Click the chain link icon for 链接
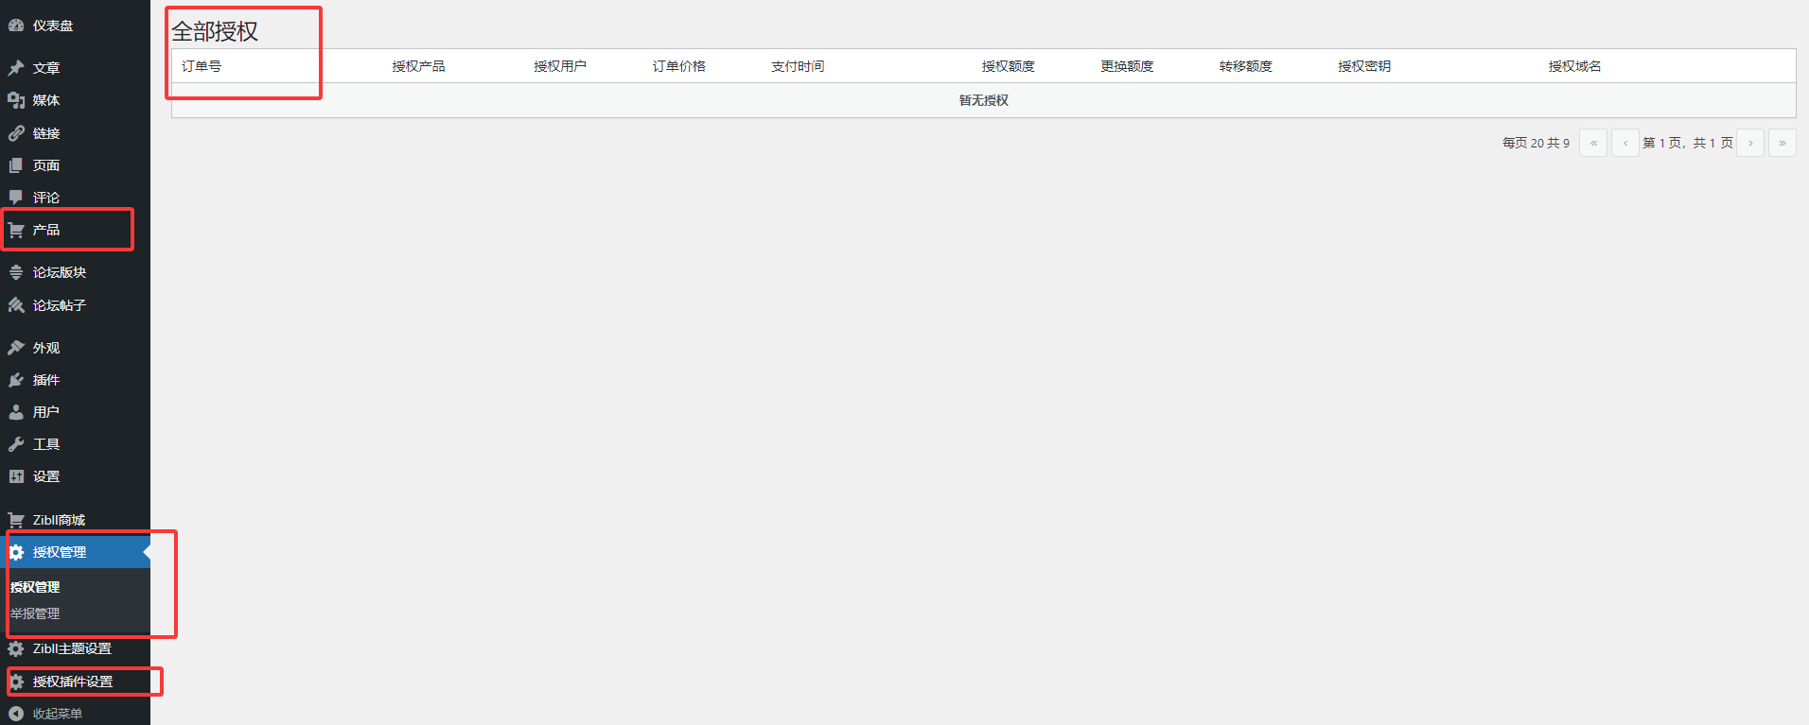The height and width of the screenshot is (725, 1809). tap(16, 133)
